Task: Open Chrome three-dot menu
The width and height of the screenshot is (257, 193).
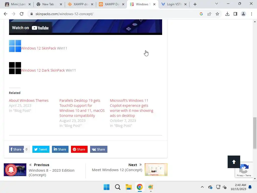Action: tap(251, 14)
